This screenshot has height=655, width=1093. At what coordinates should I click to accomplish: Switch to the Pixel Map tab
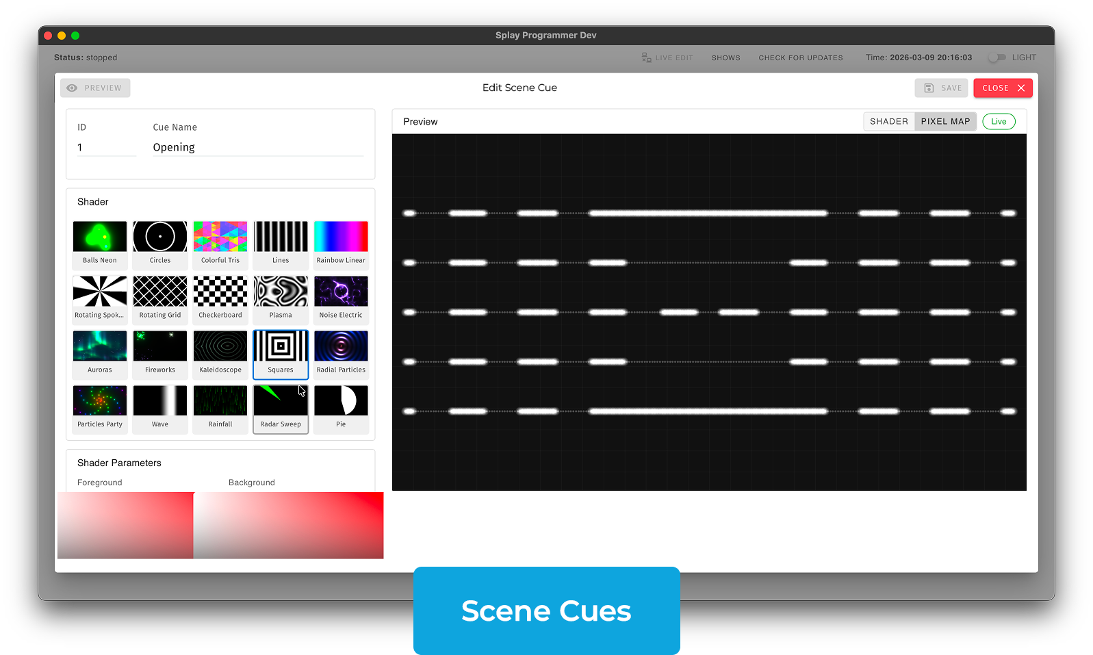tap(945, 122)
